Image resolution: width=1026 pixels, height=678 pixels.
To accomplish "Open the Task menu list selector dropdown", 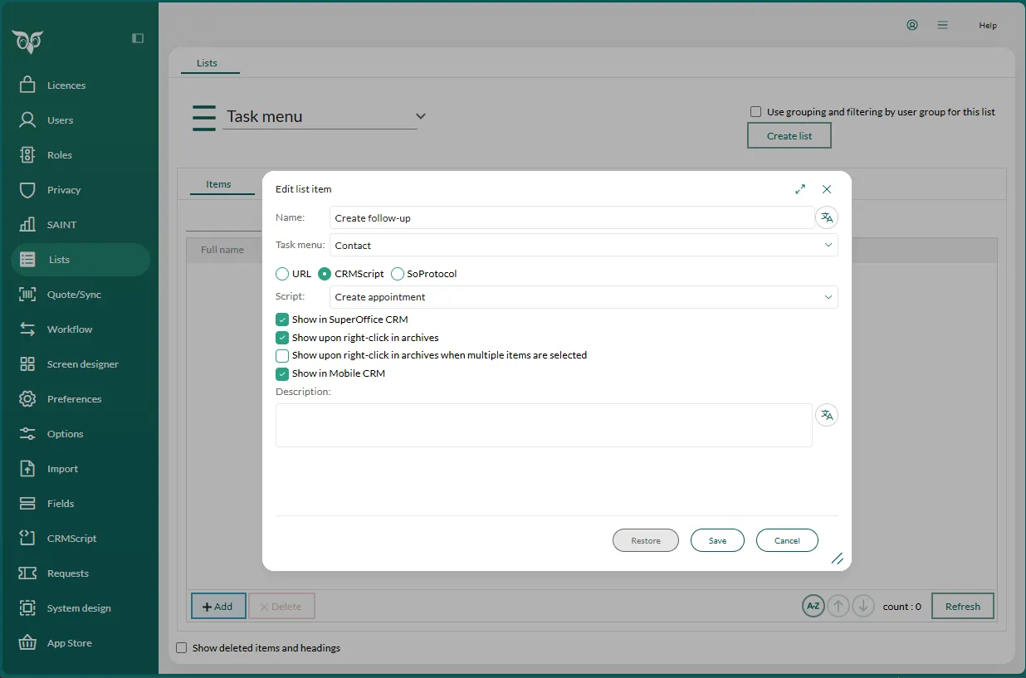I will [420, 116].
